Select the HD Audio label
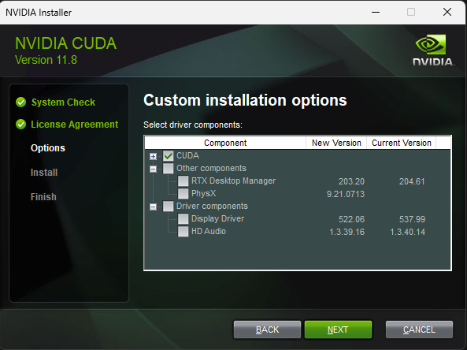Viewport: 467px width, 350px height. tap(209, 231)
